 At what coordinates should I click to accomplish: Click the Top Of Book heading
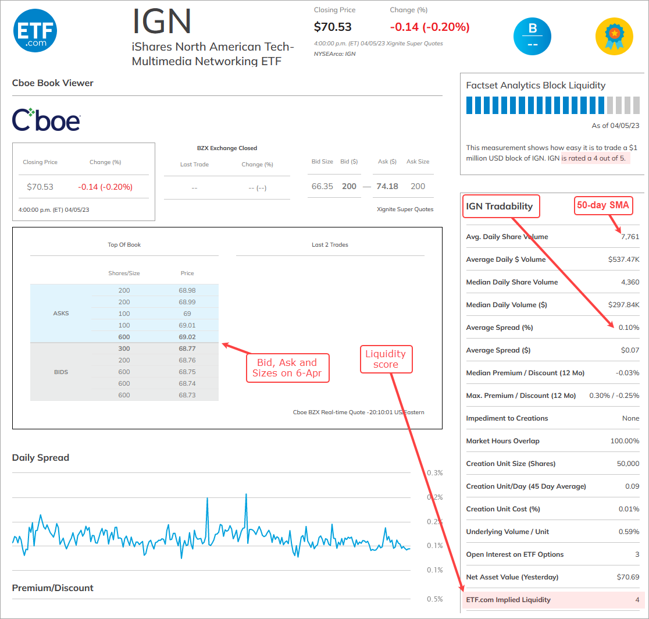(x=124, y=245)
